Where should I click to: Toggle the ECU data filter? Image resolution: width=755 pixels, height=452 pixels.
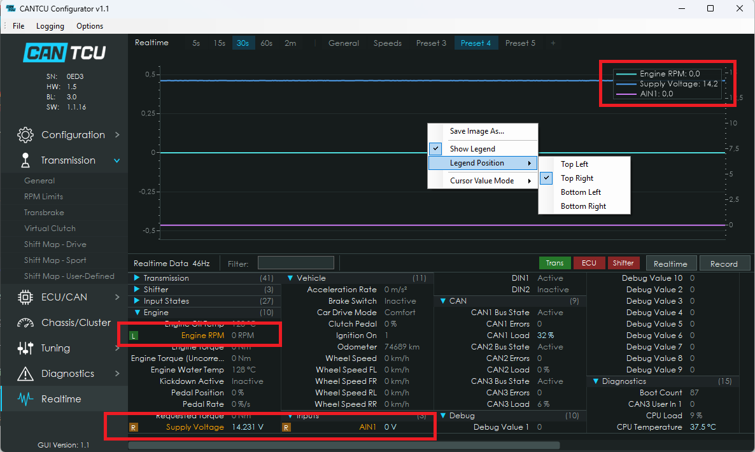589,263
